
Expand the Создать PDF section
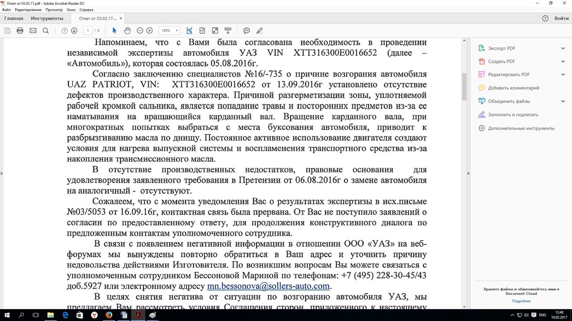(x=563, y=62)
